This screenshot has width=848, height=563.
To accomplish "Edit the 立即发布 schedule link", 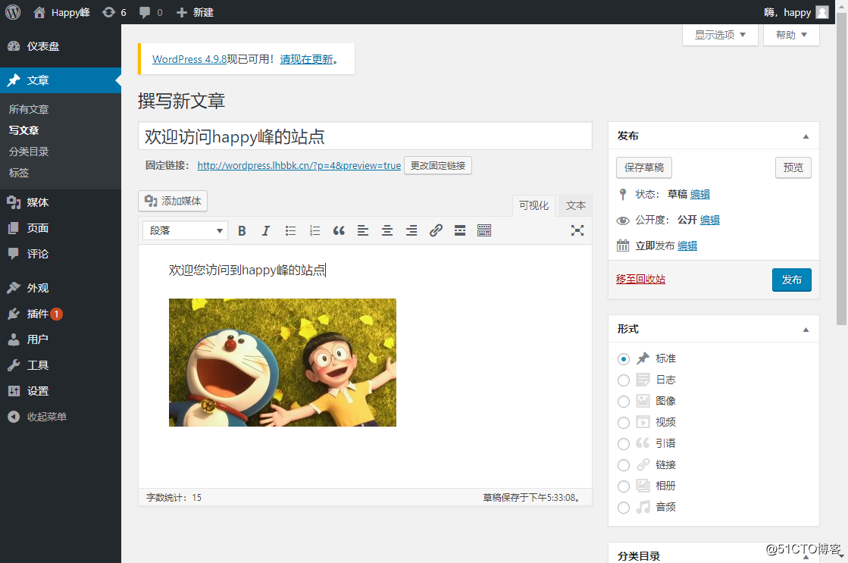I will pyautogui.click(x=687, y=246).
